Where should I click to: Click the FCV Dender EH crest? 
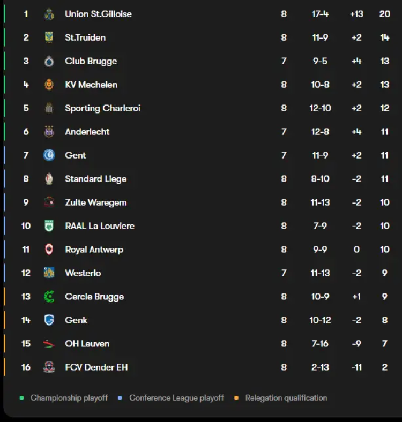pos(49,367)
